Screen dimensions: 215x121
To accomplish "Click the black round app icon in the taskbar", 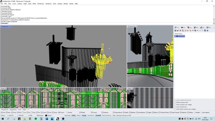I will [x=63, y=119].
